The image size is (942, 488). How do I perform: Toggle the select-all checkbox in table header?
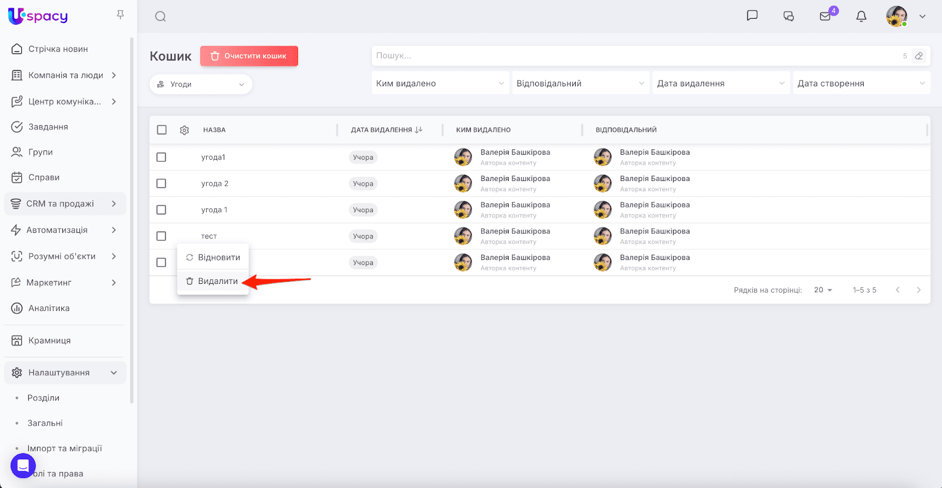point(162,130)
